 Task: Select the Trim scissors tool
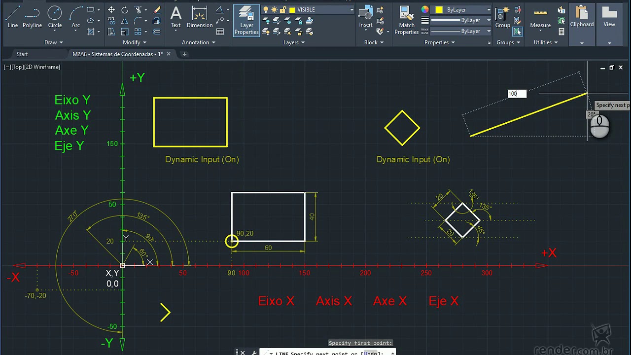click(138, 10)
